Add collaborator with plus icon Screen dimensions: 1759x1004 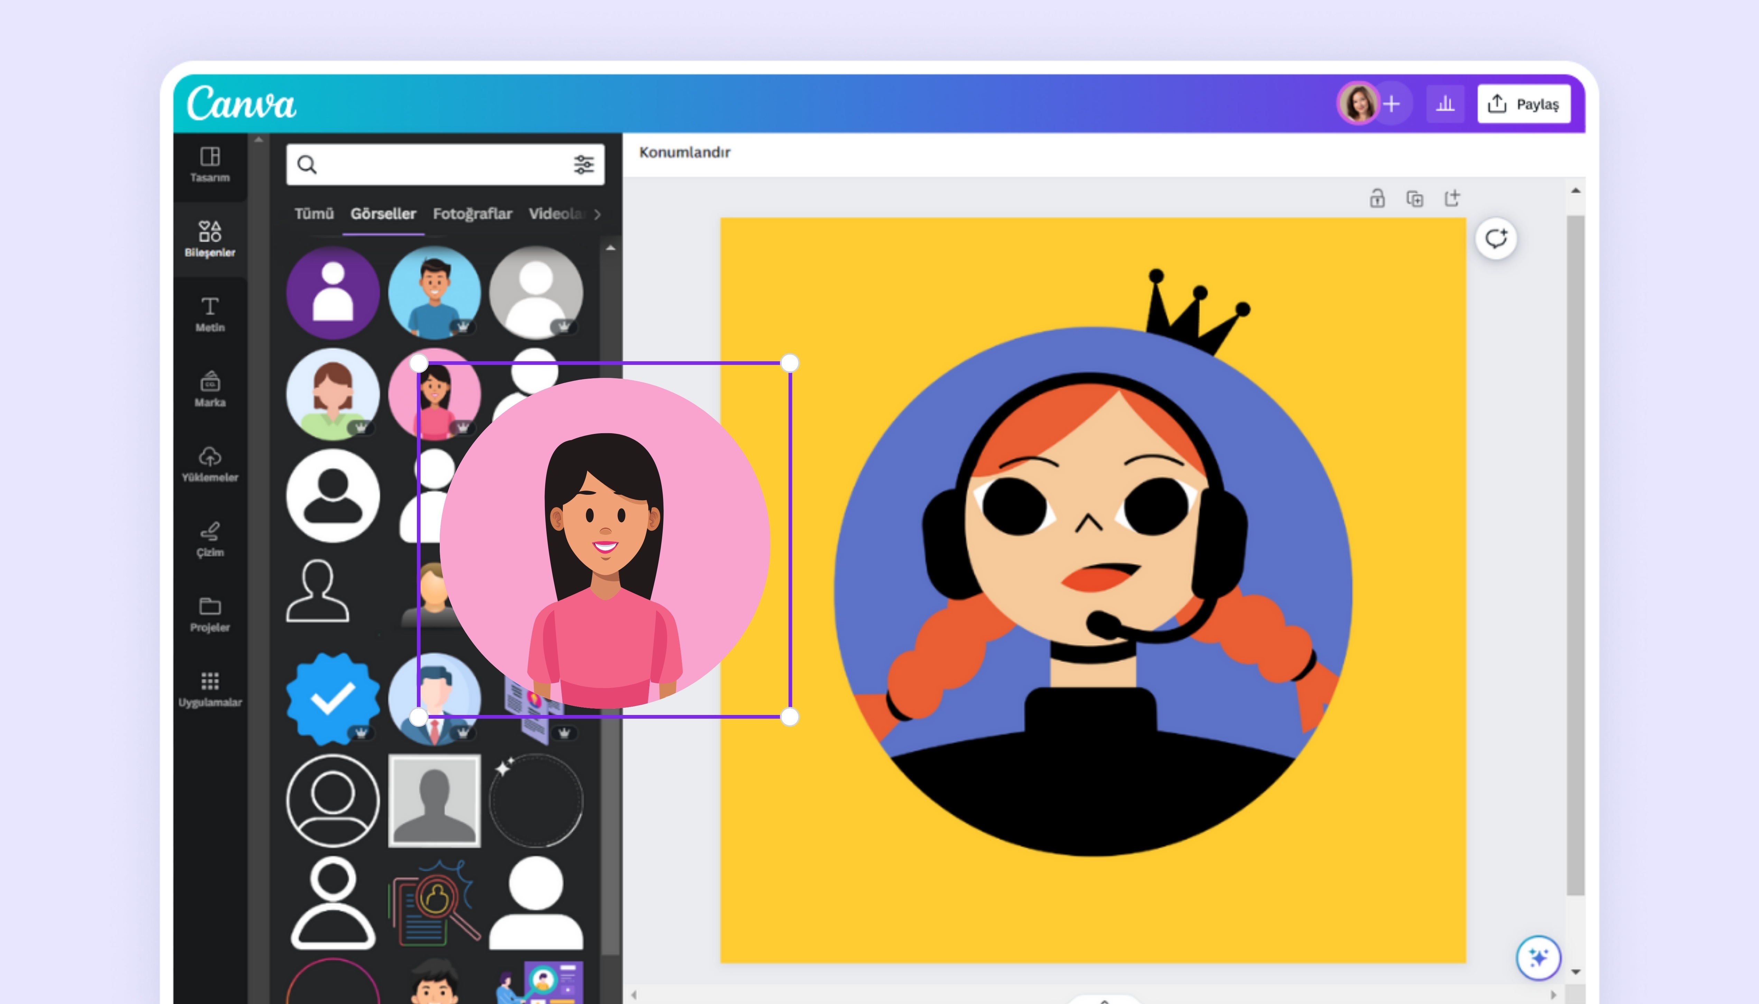click(1392, 104)
